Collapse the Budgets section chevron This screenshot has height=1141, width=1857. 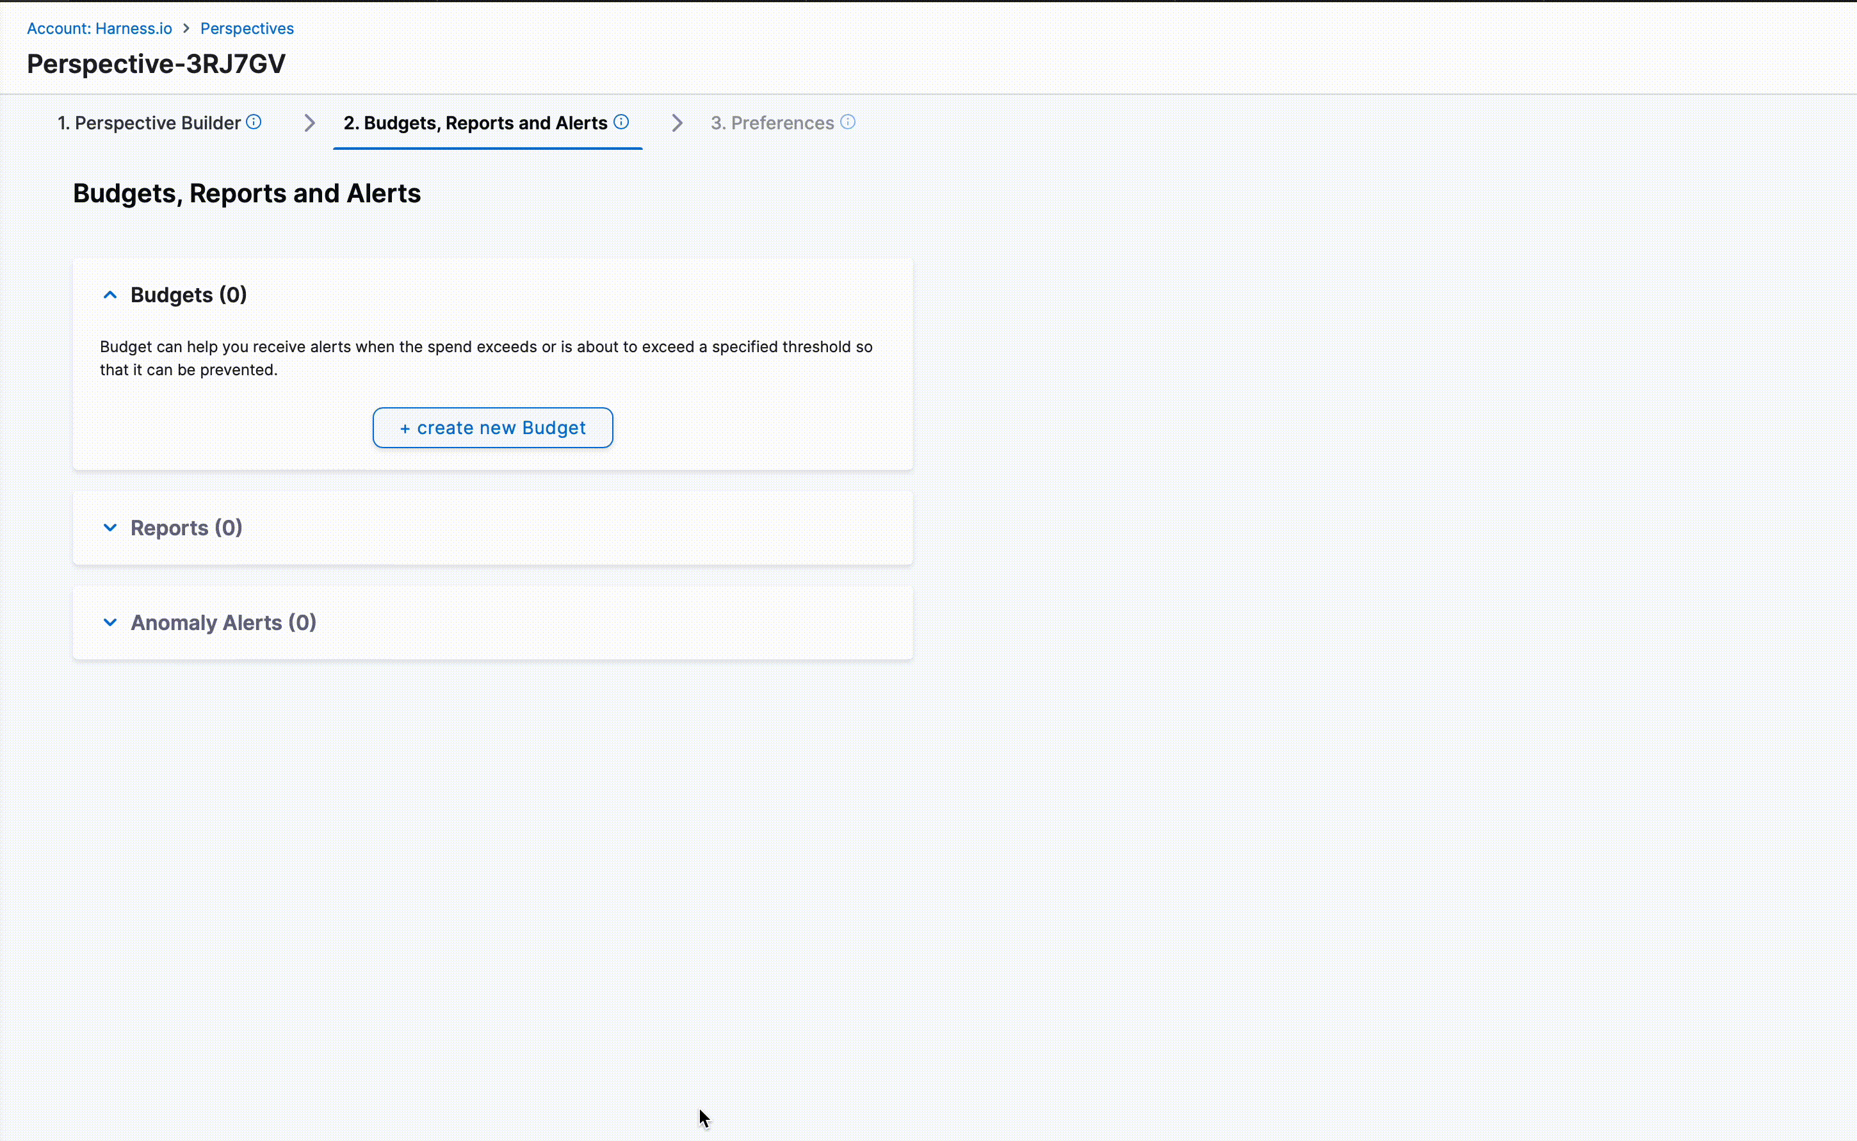point(110,295)
